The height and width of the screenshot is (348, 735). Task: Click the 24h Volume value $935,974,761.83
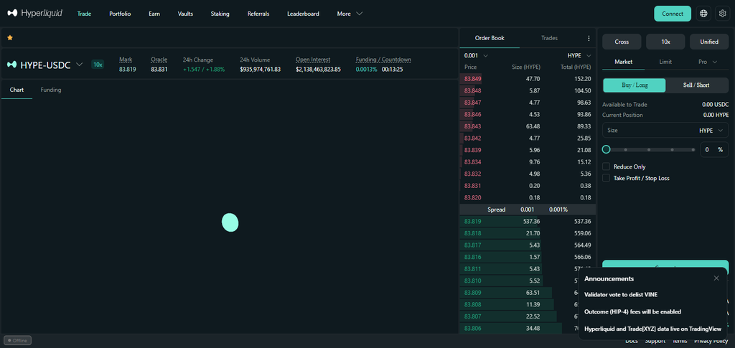pos(260,70)
